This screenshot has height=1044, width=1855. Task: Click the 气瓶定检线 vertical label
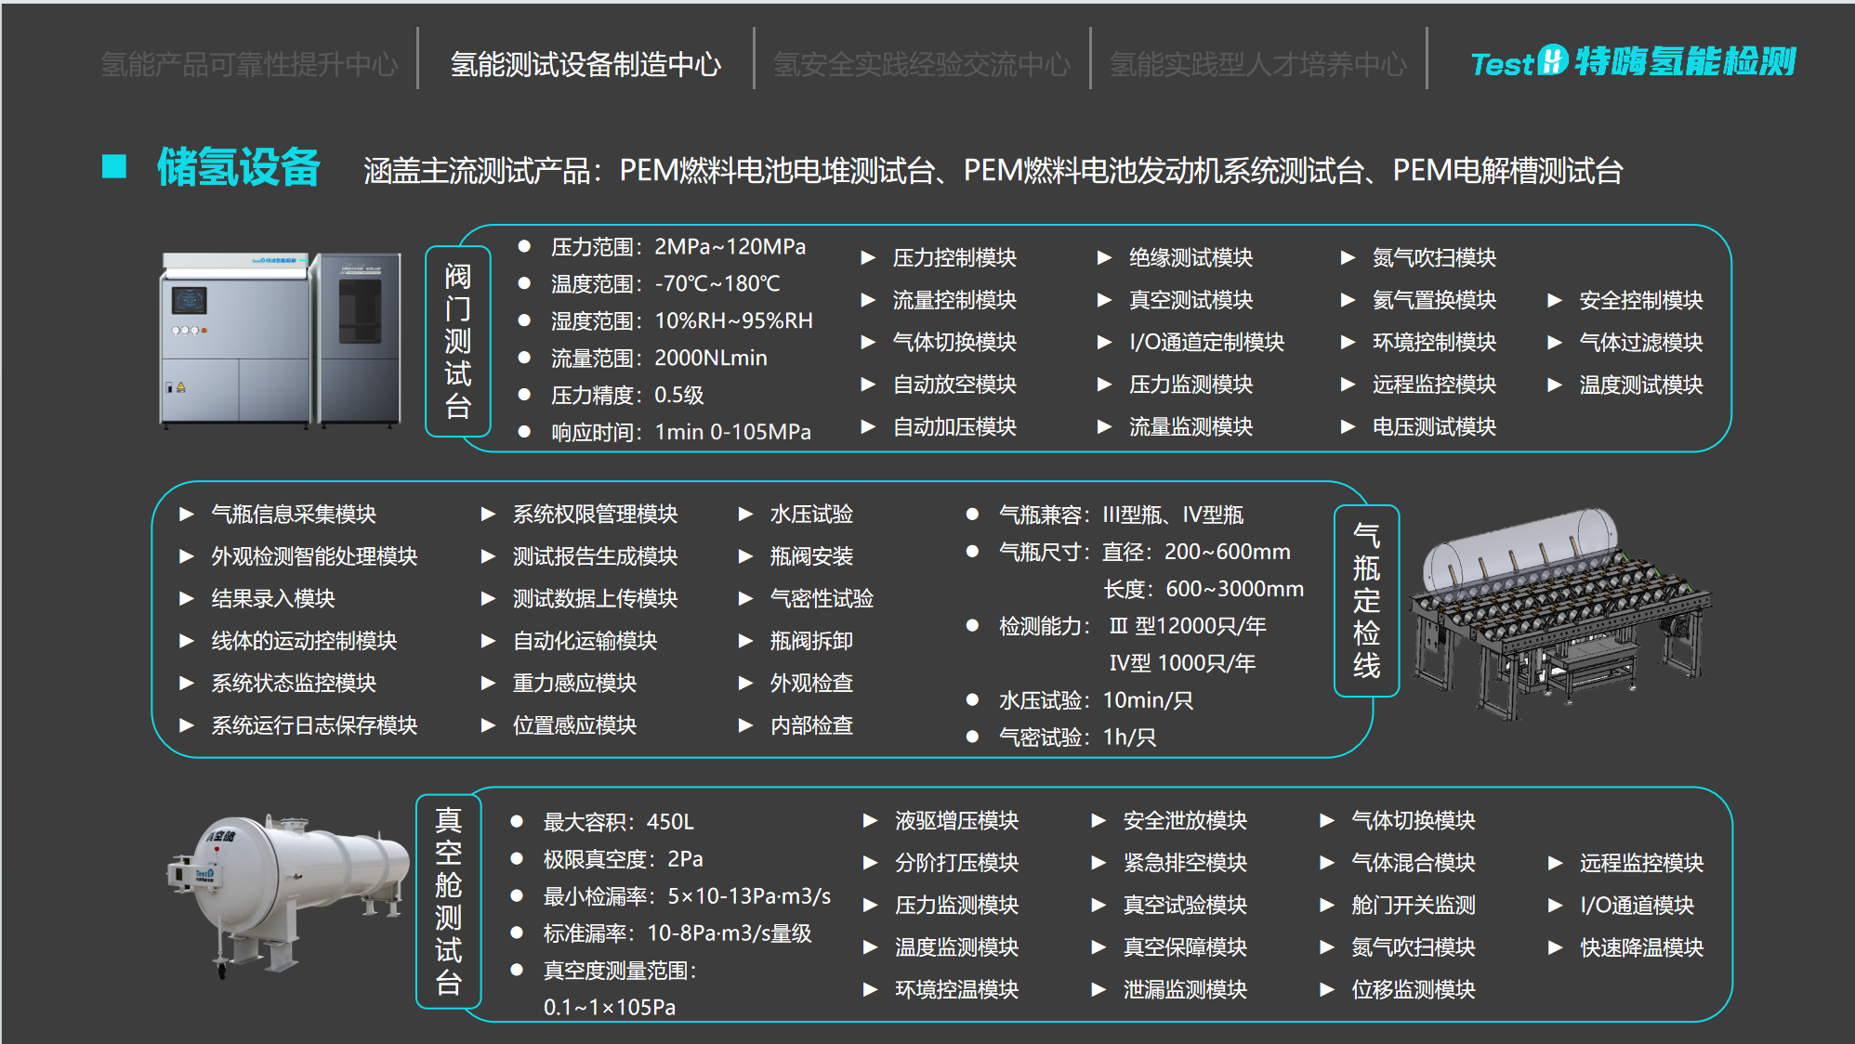pos(1365,600)
